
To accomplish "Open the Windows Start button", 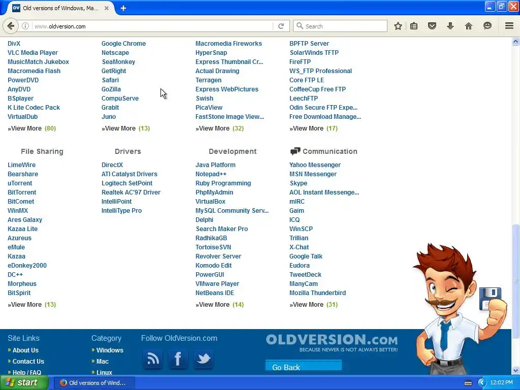I will [24, 383].
